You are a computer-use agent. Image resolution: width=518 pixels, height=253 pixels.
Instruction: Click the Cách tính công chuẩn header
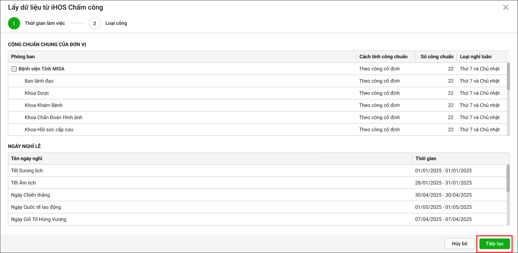click(x=383, y=57)
